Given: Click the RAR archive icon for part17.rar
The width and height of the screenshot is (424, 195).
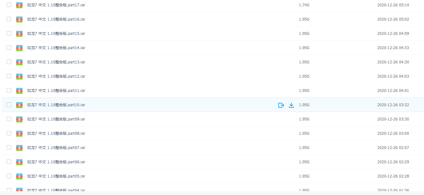Looking at the screenshot, I should tap(19, 5).
